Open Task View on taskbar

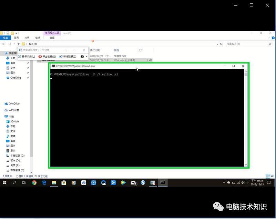tap(24, 183)
